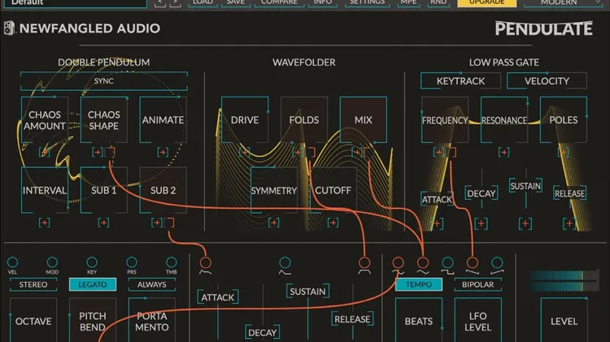Viewport: 610px width, 342px height.
Task: Open the Default preset name selector
Action: pyautogui.click(x=76, y=2)
